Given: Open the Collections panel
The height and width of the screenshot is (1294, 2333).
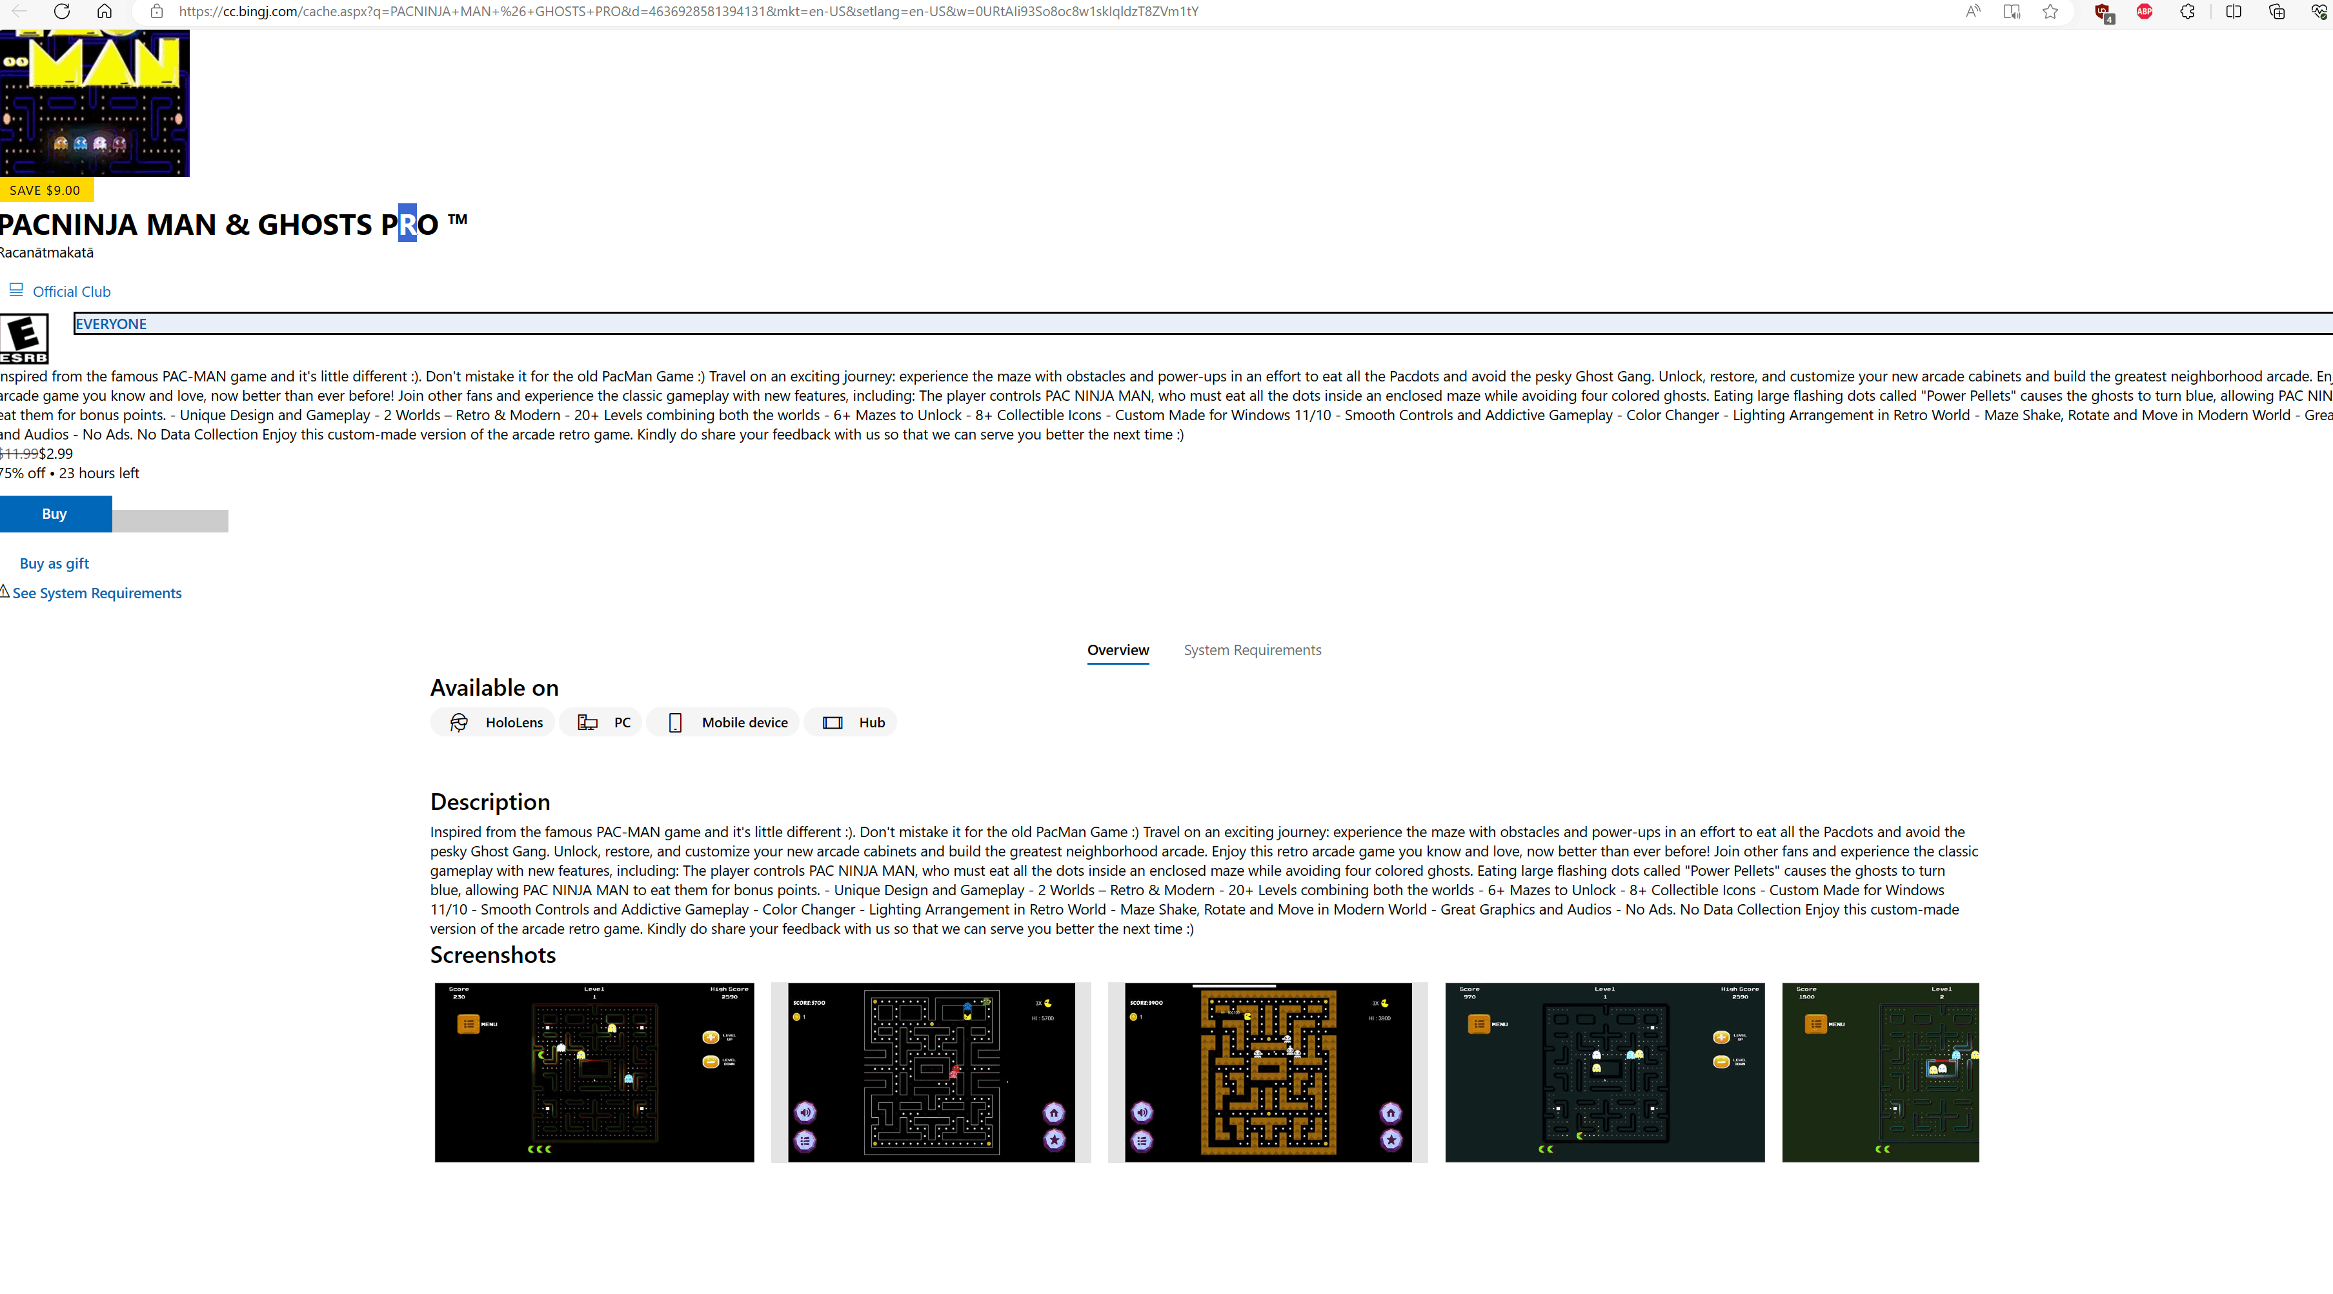Looking at the screenshot, I should (2276, 12).
